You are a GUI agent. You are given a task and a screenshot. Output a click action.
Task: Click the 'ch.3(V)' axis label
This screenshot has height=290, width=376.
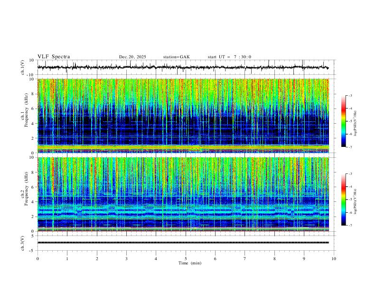(23, 243)
